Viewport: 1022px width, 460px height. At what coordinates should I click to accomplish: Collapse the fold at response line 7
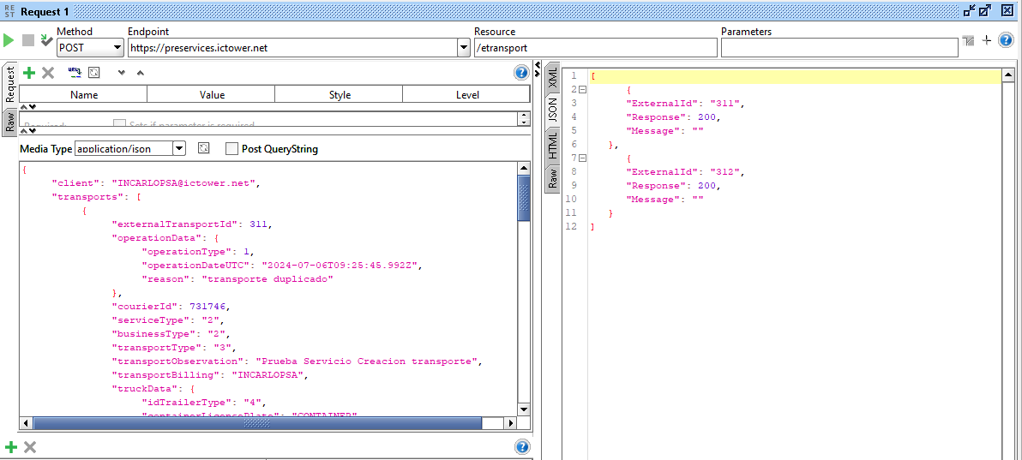point(583,158)
